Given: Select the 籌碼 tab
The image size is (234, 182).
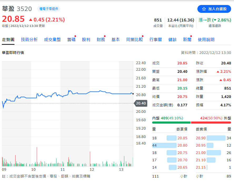Looking at the screenshot, I should point(71,40).
